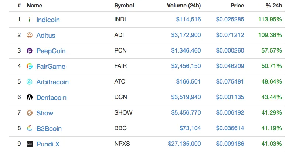Viewport: 289px width, 155px height.
Task: Click the B2Bcoin striped logo icon
Action: pyautogui.click(x=30, y=128)
